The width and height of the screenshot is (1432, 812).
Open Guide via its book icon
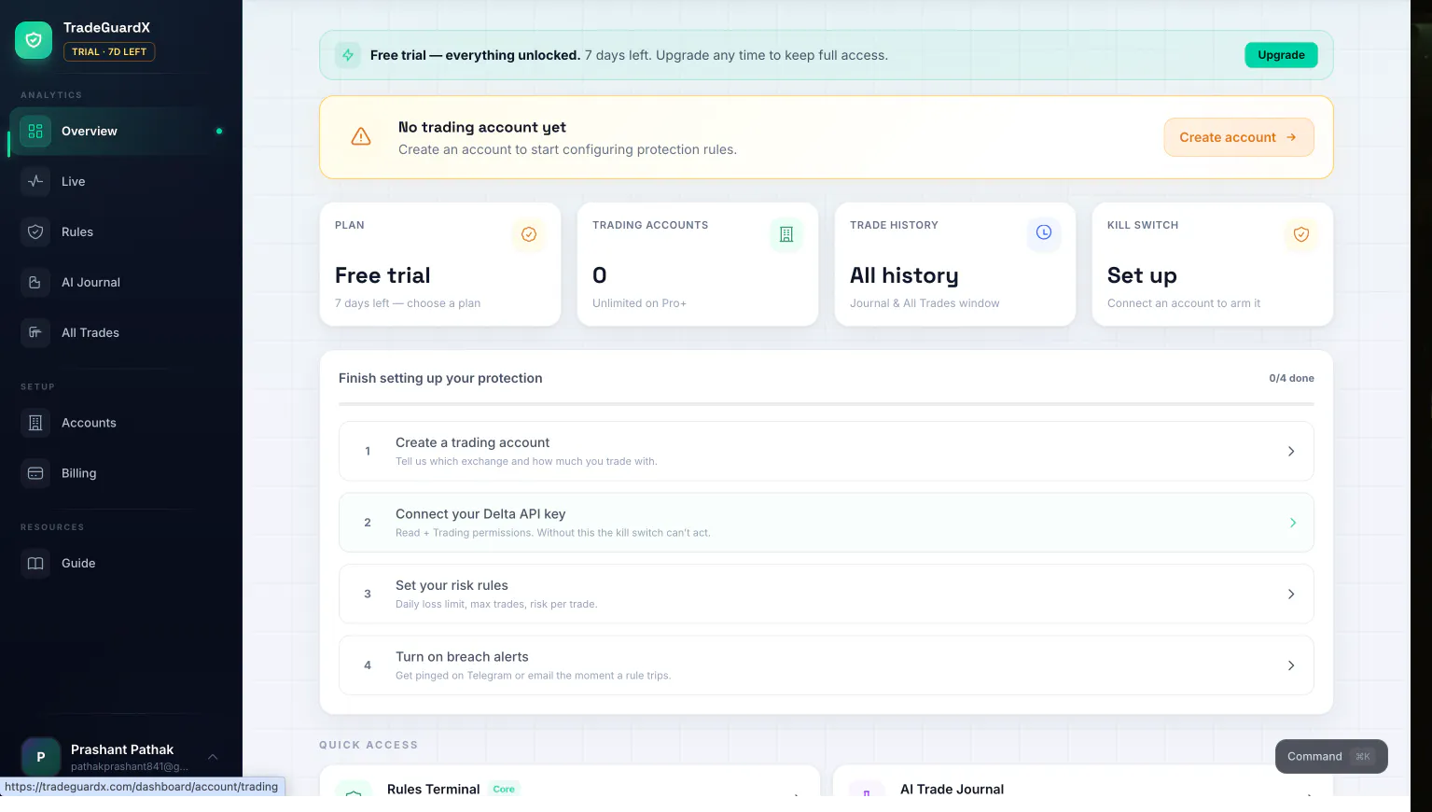[35, 564]
